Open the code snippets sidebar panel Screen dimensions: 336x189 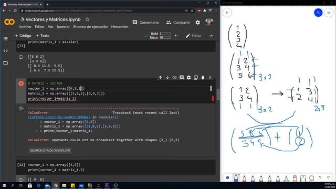(x=6, y=51)
